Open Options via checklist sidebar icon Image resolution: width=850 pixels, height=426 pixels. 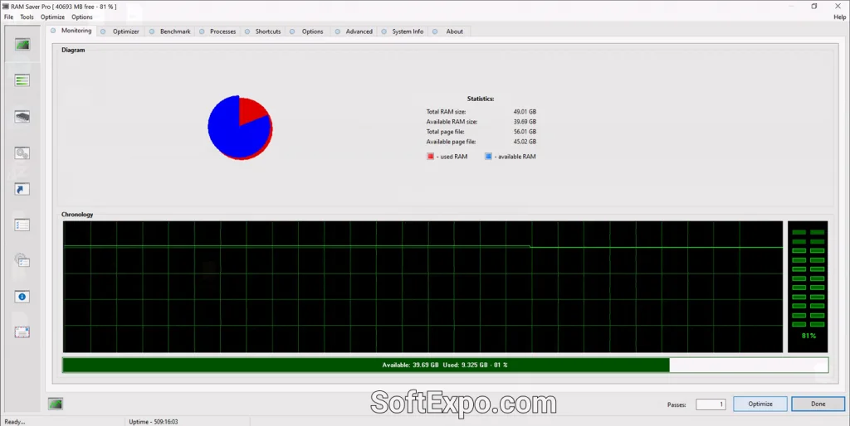[x=22, y=225]
